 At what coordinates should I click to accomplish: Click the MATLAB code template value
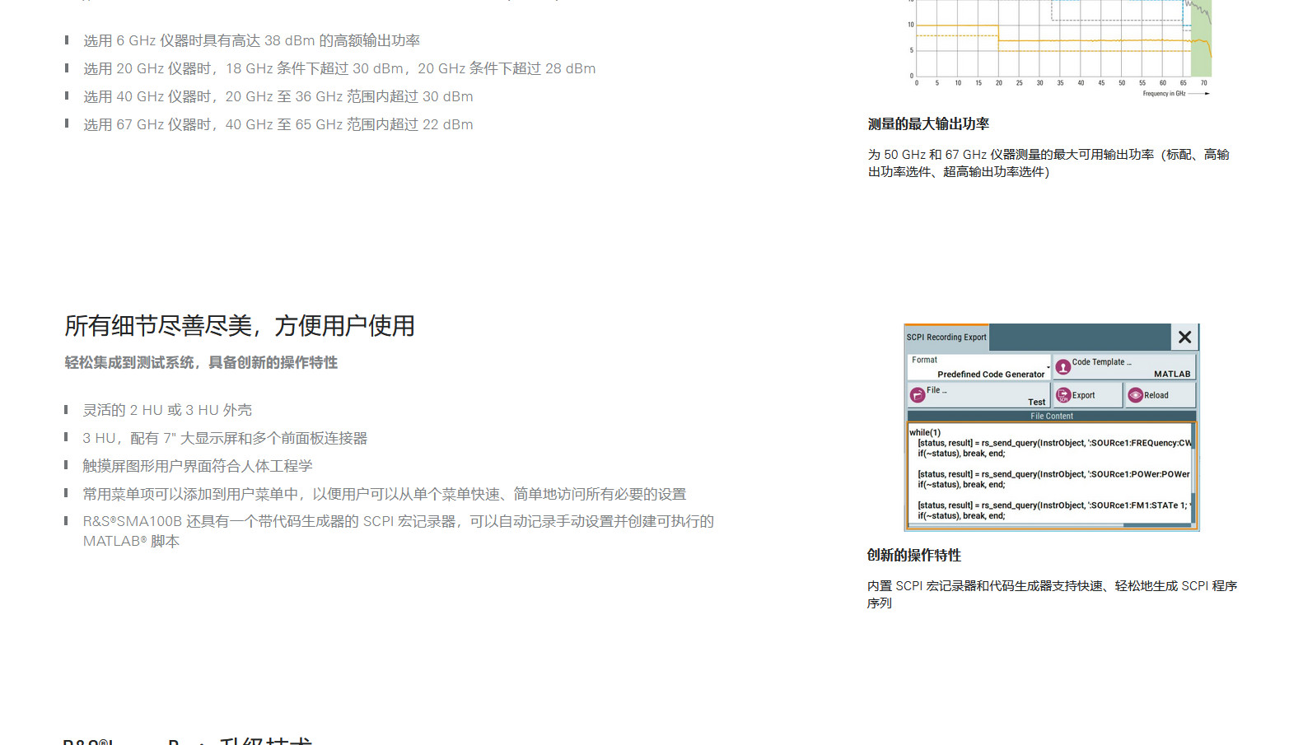(1171, 374)
